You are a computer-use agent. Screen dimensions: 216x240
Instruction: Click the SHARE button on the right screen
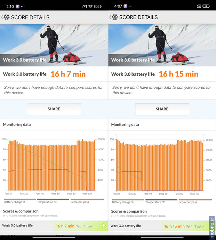162,109
